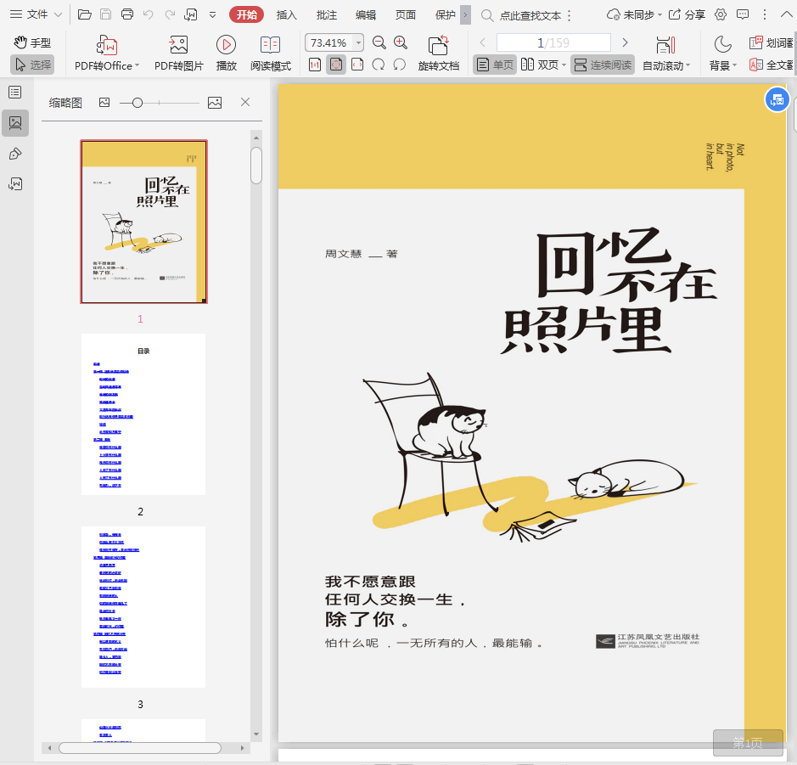Click the zoom out magnifier icon

tap(379, 43)
